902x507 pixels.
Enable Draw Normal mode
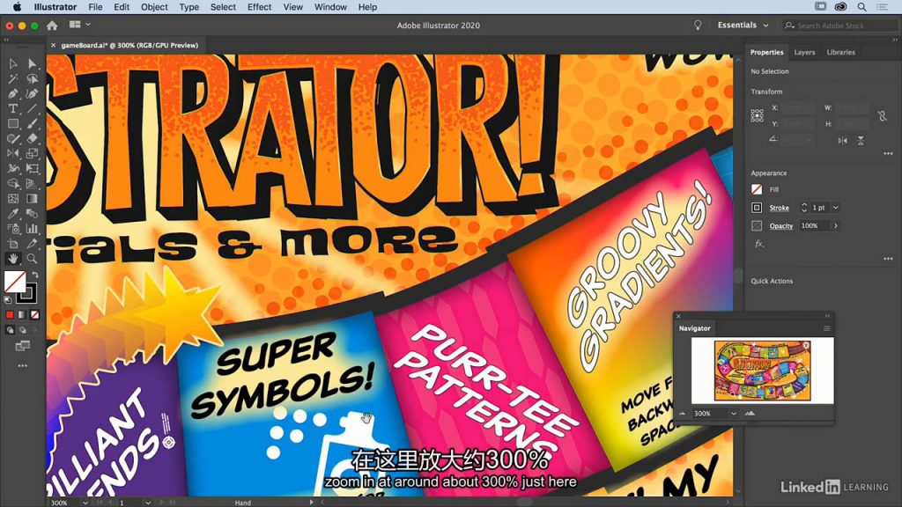tap(10, 330)
